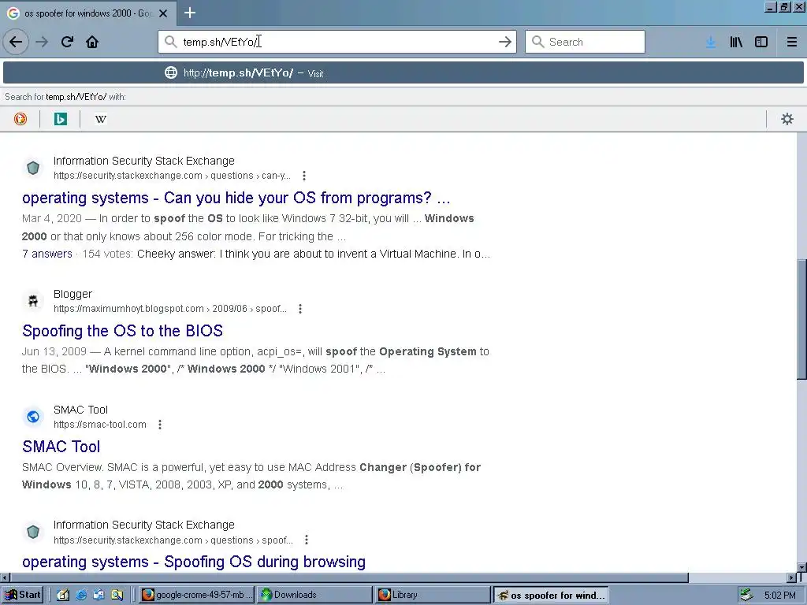
Task: Open the Downloads arrow in the toolbar
Action: [x=711, y=42]
